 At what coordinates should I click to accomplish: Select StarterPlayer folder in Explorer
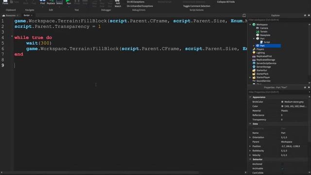263,77
